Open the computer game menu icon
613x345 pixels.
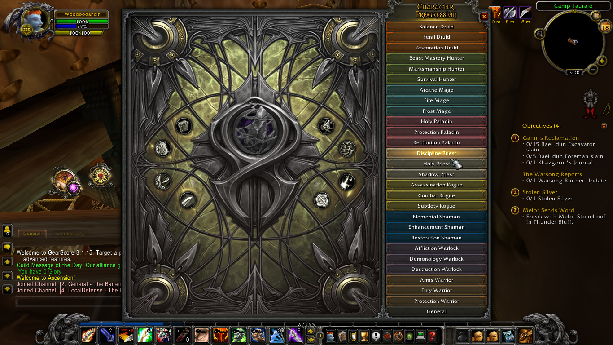[x=420, y=336]
